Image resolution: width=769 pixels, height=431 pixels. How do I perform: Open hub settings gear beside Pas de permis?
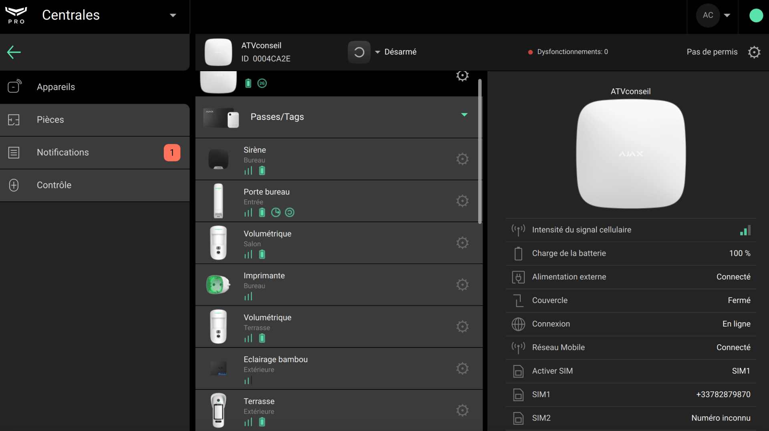pos(754,52)
